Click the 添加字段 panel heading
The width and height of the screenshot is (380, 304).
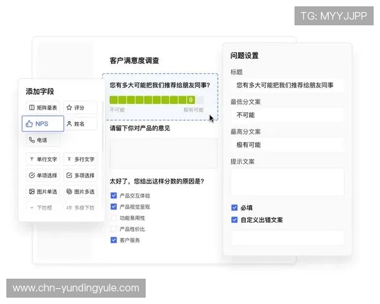(40, 91)
